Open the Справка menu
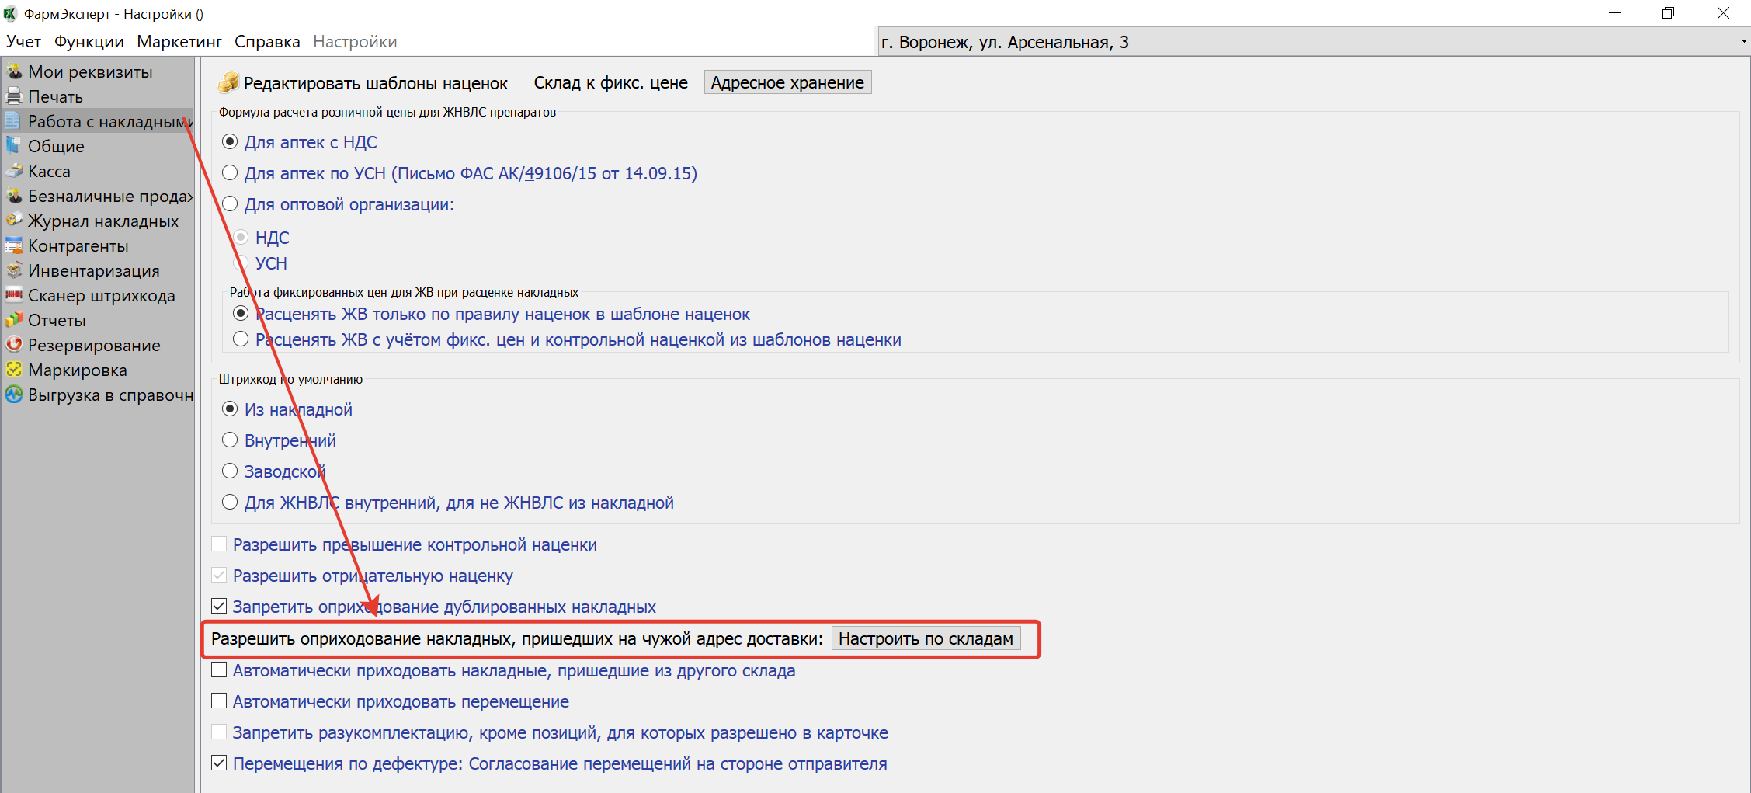 click(267, 42)
